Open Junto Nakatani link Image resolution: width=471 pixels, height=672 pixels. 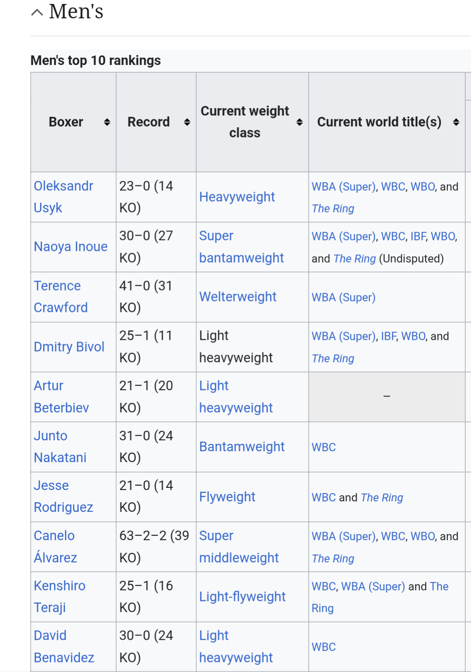coord(60,446)
